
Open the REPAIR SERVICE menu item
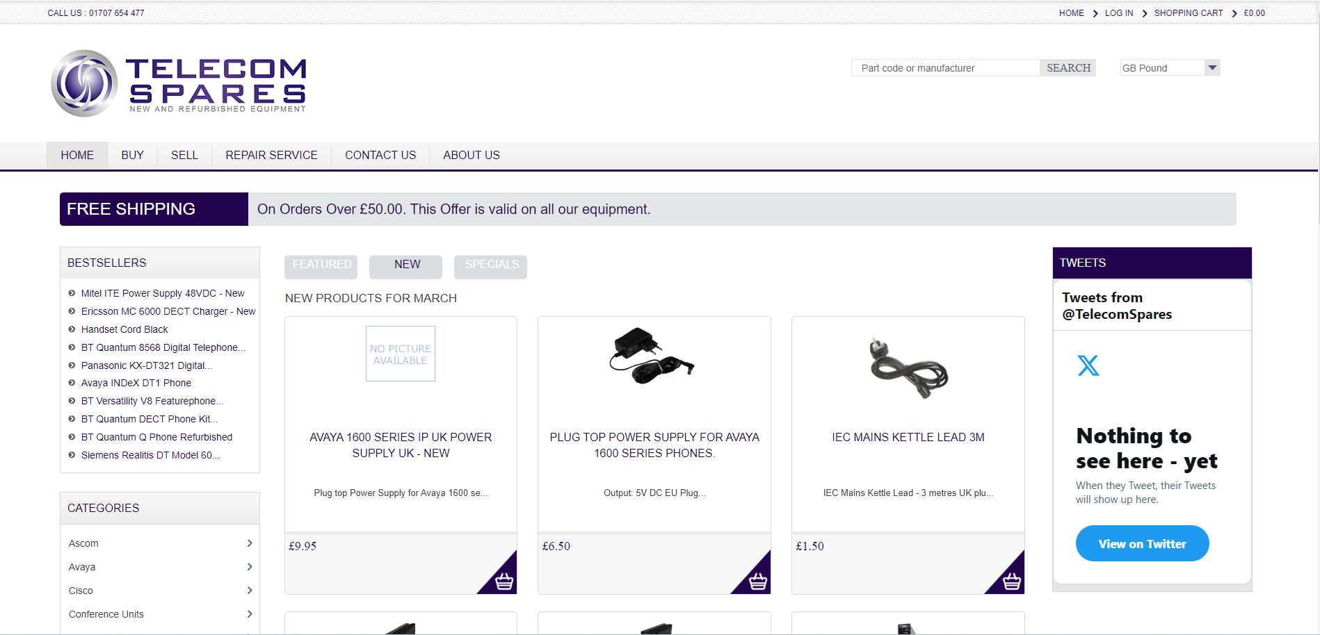[x=271, y=155]
